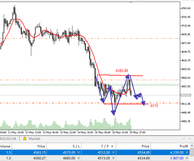This screenshot has height=161, width=194.
Task: Close the position showing profit 3 807.00
Action: (x=187, y=158)
